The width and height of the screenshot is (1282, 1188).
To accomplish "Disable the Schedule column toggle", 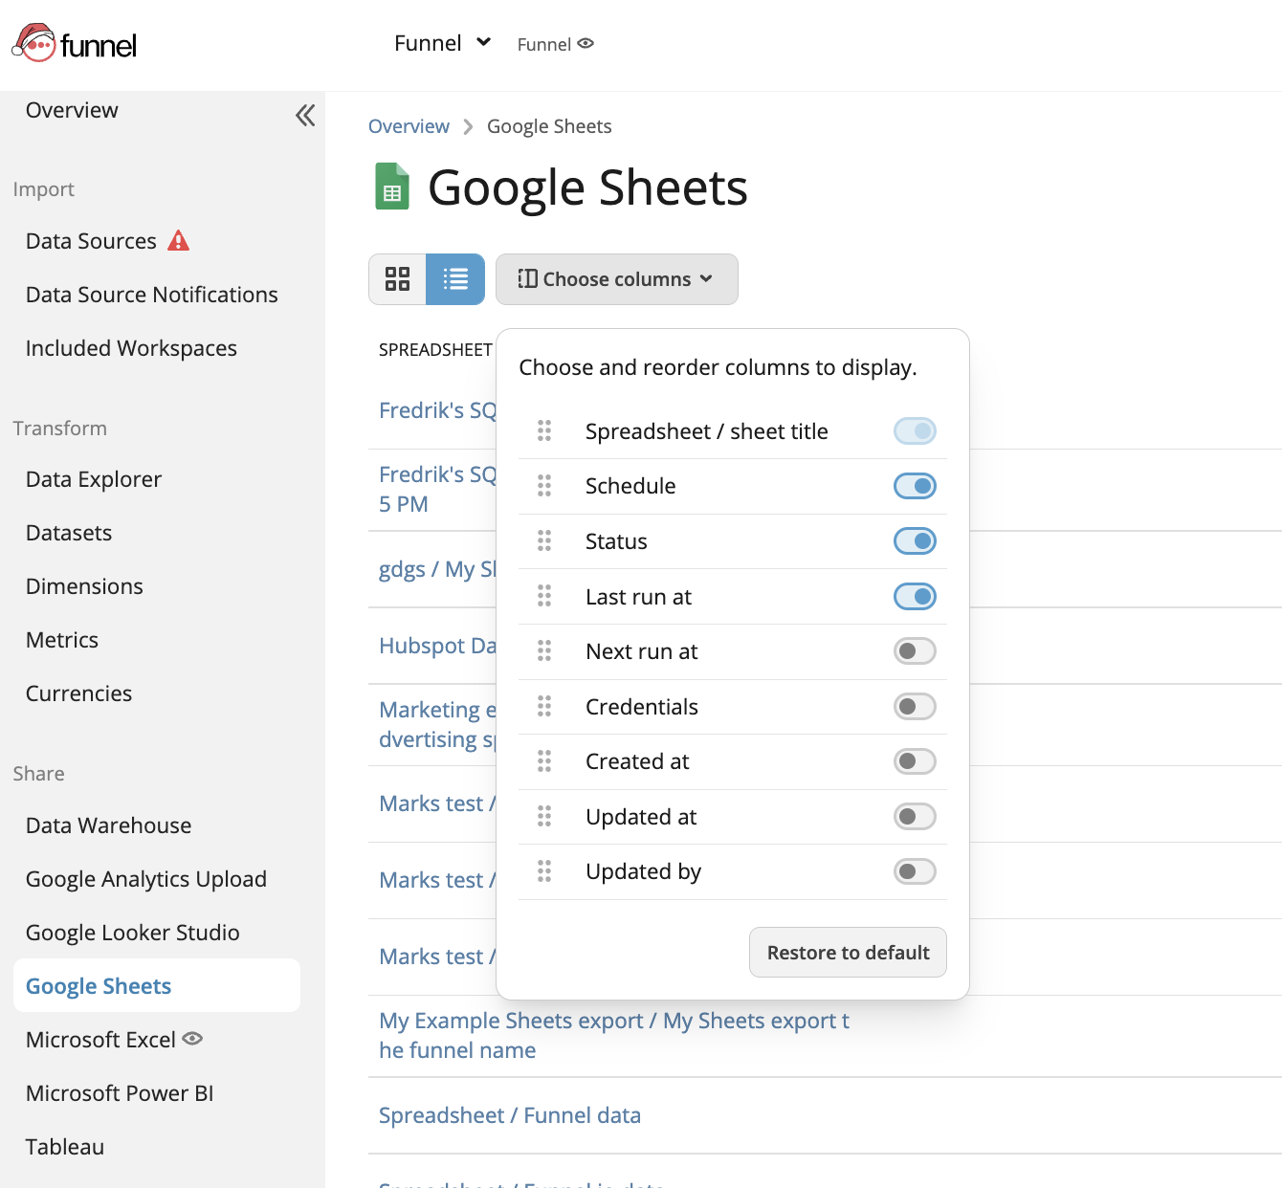I will (915, 486).
